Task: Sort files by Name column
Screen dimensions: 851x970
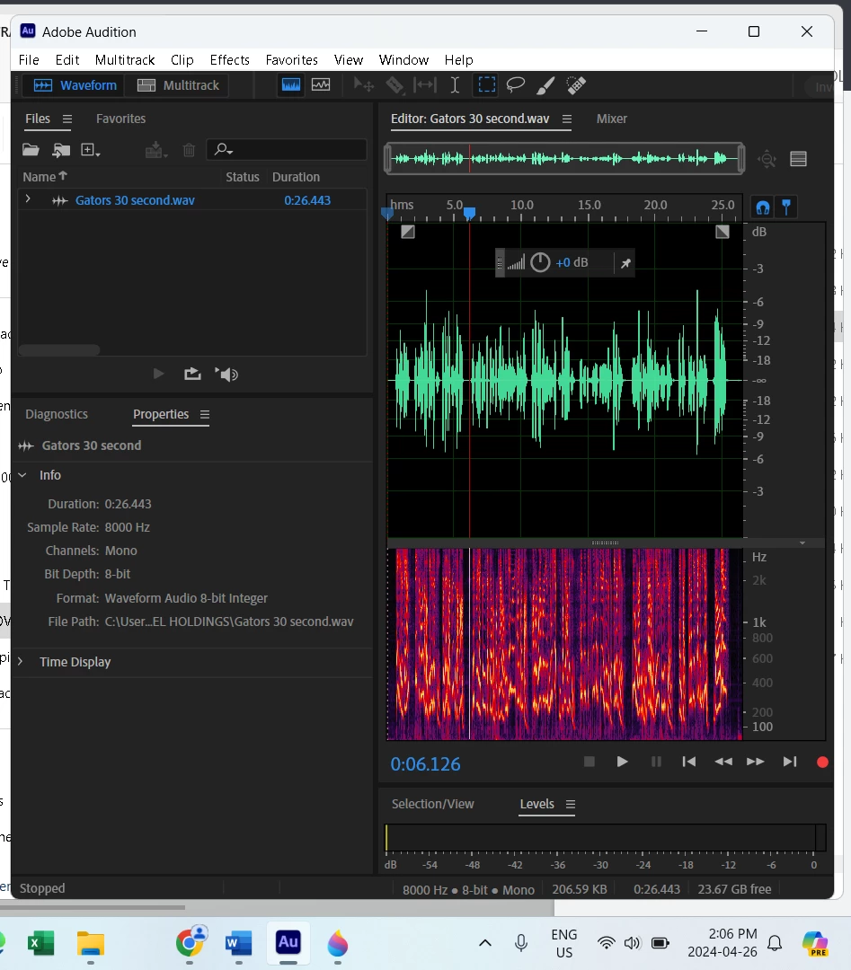Action: point(45,177)
